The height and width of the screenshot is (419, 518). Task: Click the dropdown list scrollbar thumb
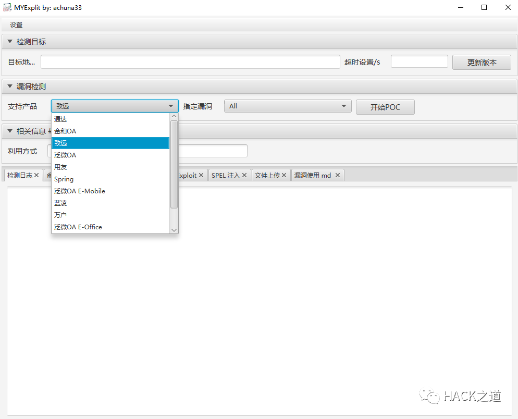click(174, 165)
